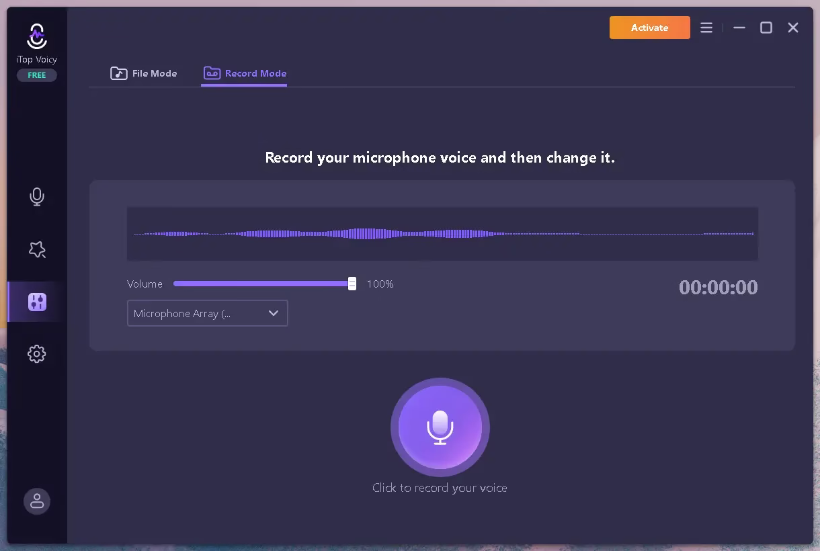Click the 00:00:00 recording timer
The width and height of the screenshot is (820, 551).
point(718,288)
